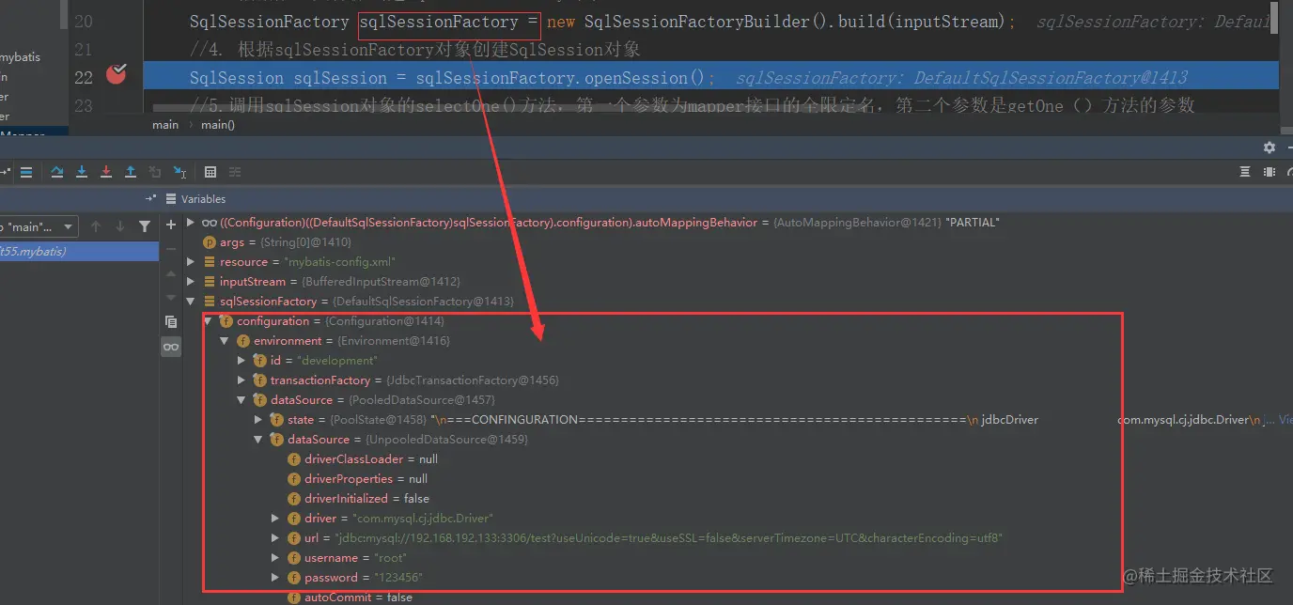
Task: Open debug panel settings gear
Action: coord(1270,147)
